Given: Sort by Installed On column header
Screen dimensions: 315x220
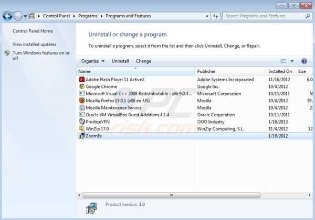Looking at the screenshot, I should pos(281,71).
